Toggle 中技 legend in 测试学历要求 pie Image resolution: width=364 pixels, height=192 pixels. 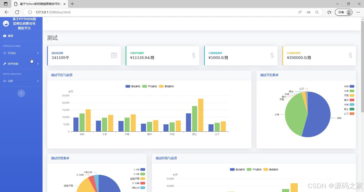point(349,105)
